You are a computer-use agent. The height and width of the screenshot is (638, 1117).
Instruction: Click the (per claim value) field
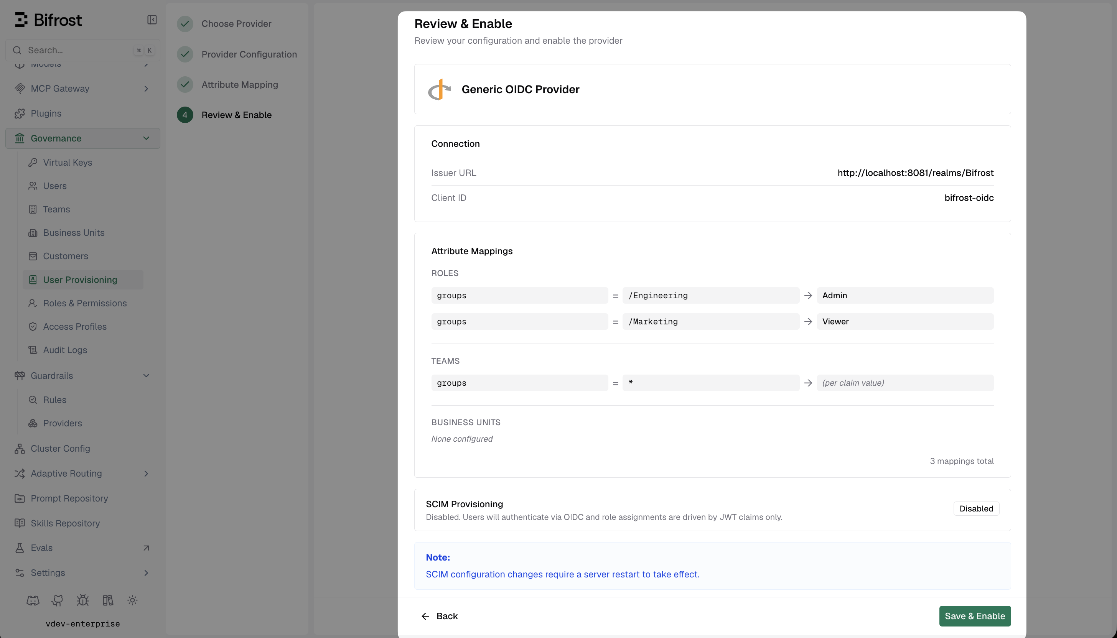pyautogui.click(x=905, y=383)
